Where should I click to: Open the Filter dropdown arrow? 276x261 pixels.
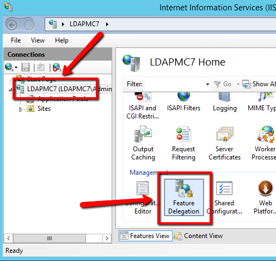click(x=207, y=84)
